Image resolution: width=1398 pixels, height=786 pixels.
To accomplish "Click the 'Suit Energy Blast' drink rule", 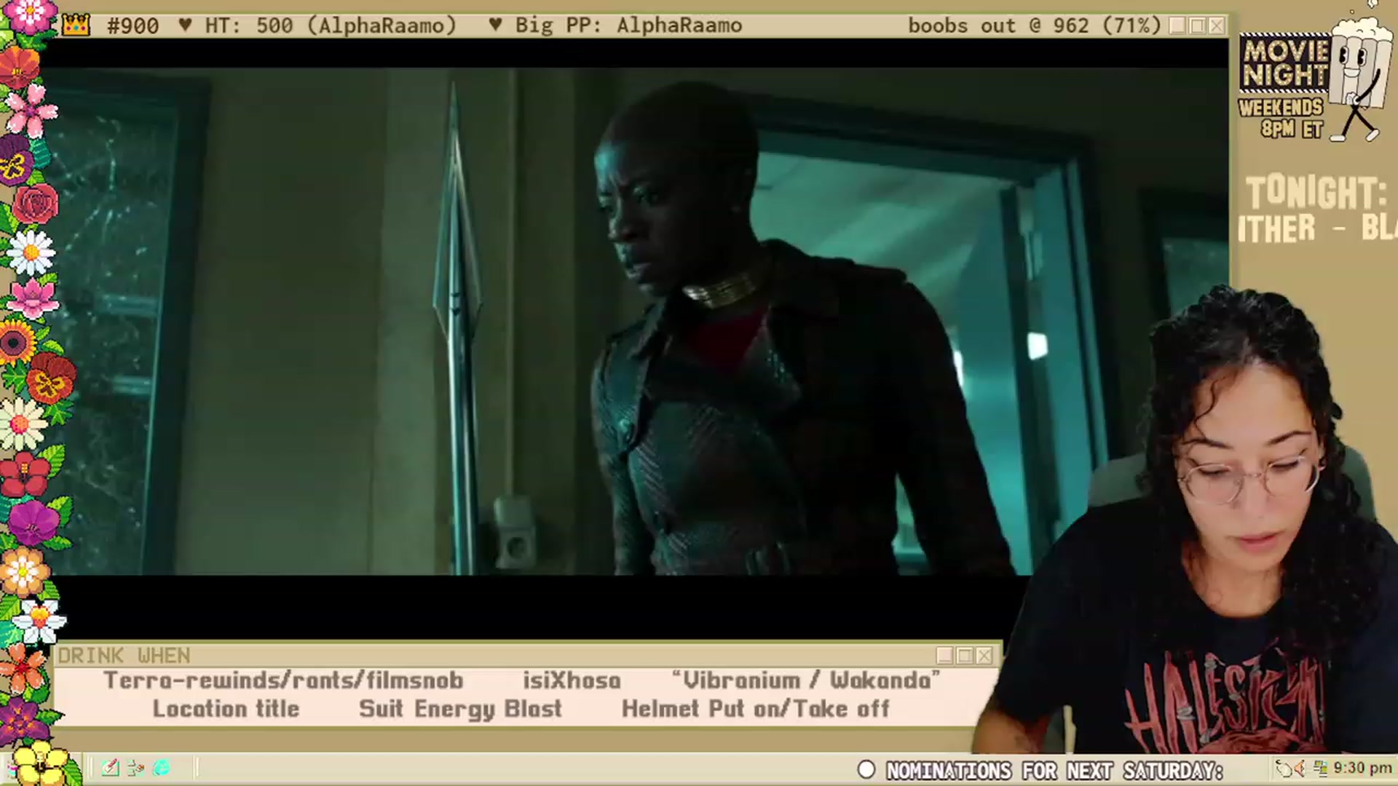I will click(460, 709).
